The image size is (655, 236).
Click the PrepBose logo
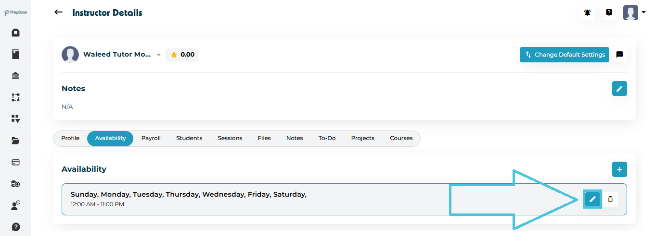pyautogui.click(x=15, y=12)
